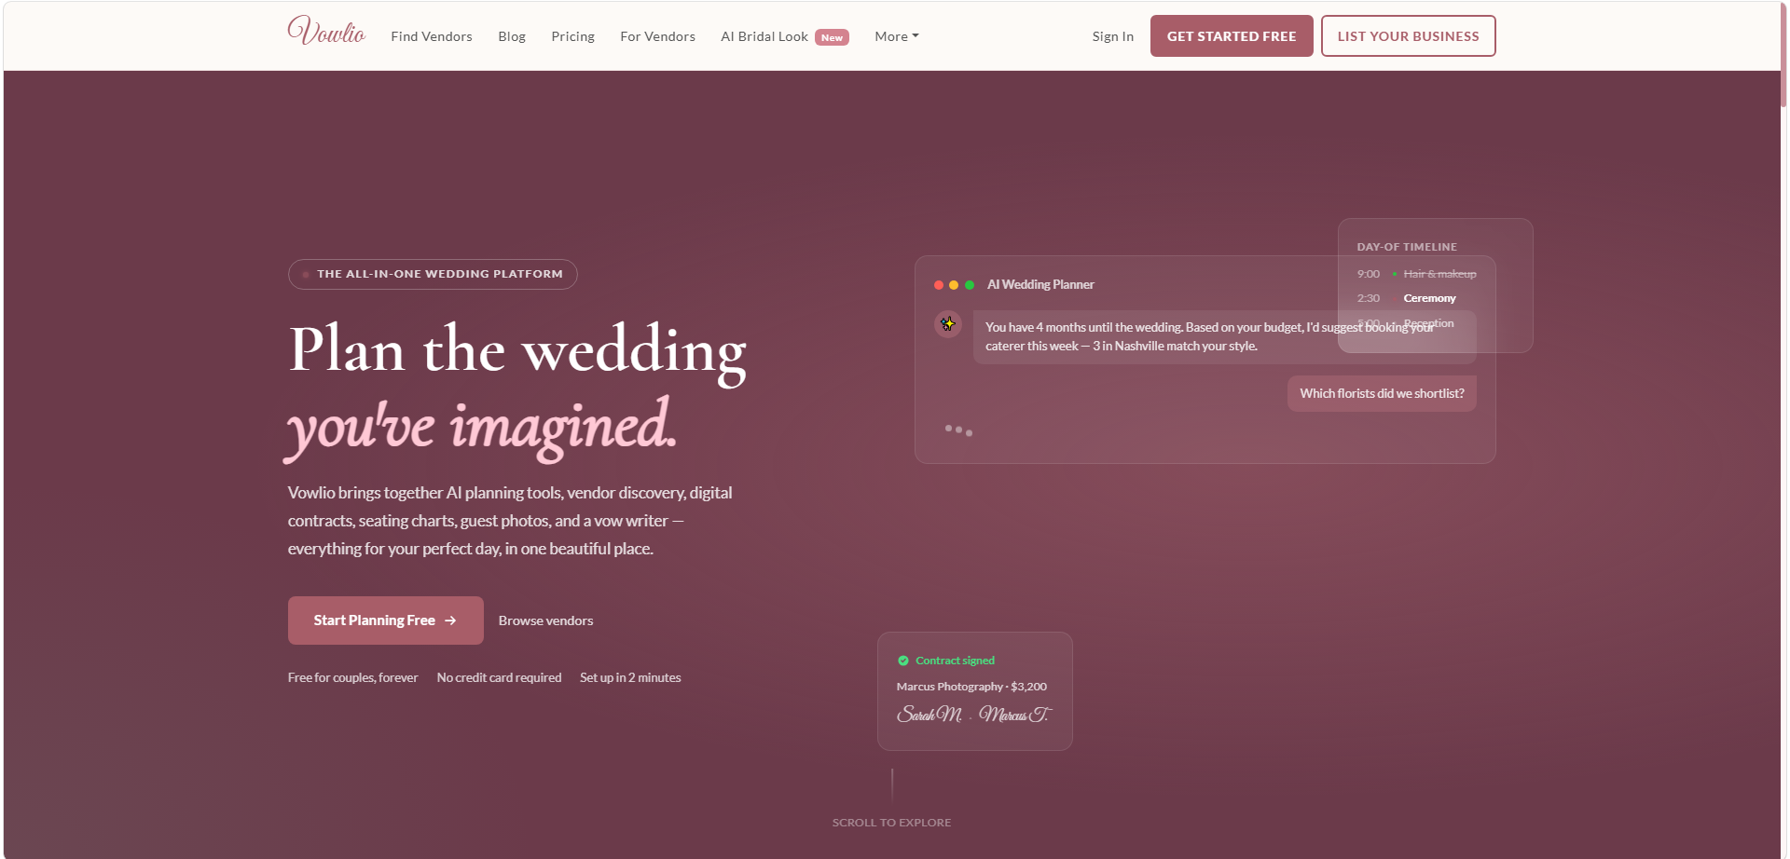The height and width of the screenshot is (859, 1790).
Task: Click the AI assistant sparkle avatar
Action: coord(948,324)
